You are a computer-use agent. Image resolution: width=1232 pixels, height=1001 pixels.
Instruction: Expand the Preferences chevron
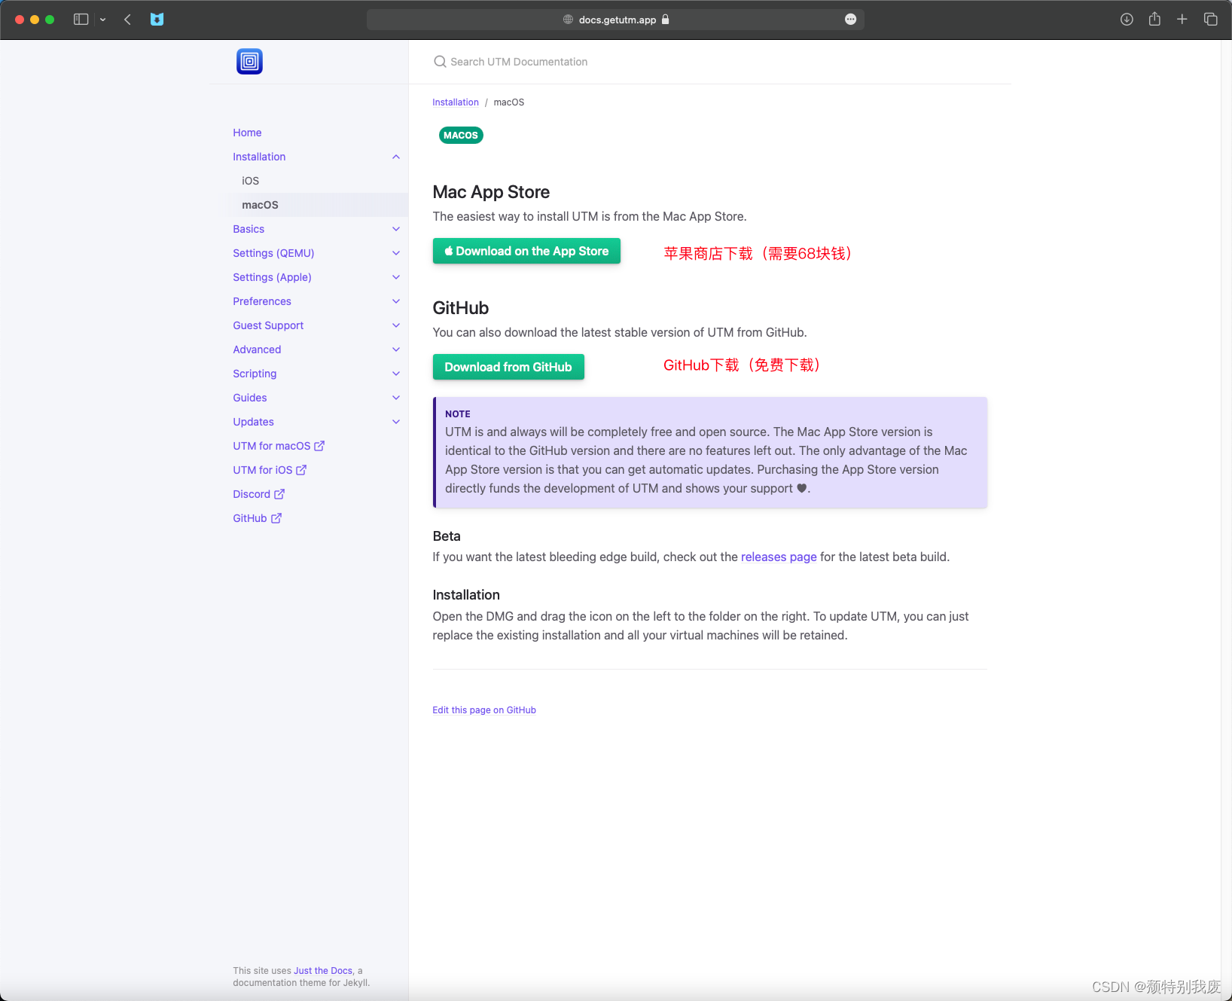[396, 301]
